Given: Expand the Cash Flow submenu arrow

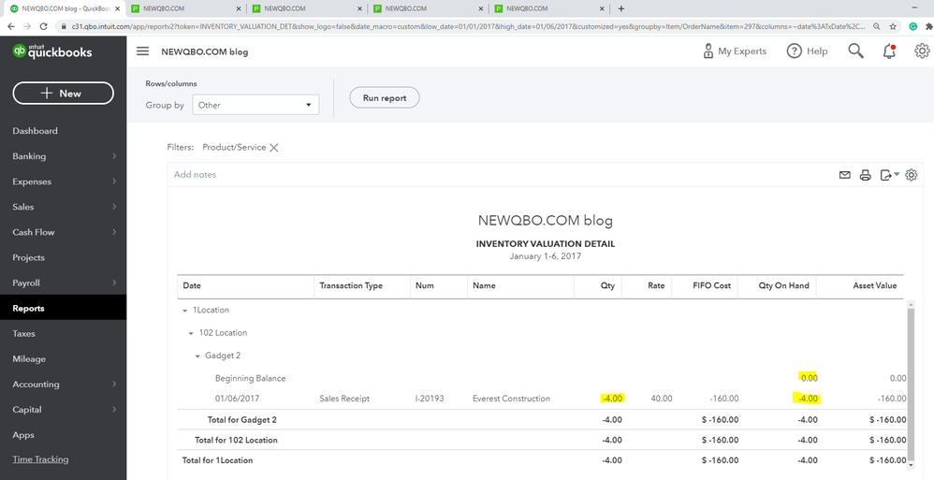Looking at the screenshot, I should [114, 232].
